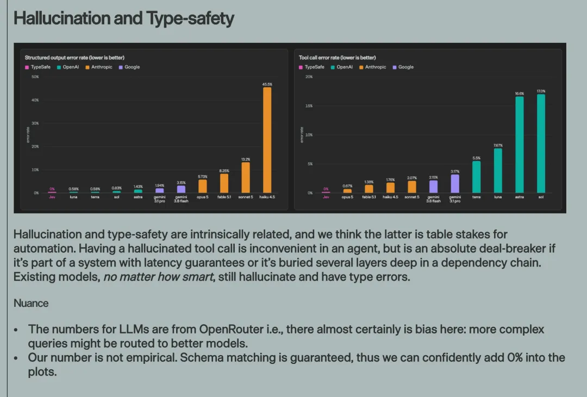
Task: Click the '50%' y-axis tick in Structured output chart
Action: [35, 77]
